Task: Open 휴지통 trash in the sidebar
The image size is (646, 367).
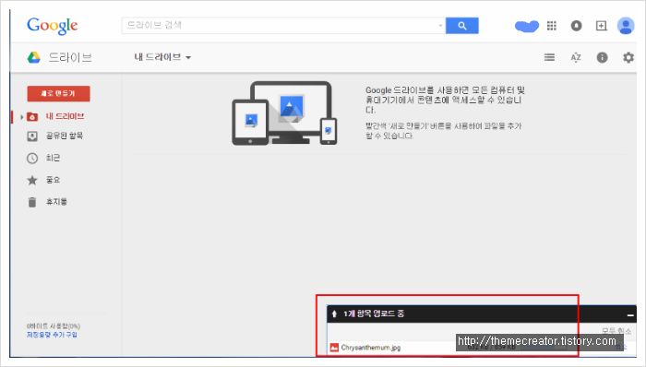Action: (x=56, y=202)
